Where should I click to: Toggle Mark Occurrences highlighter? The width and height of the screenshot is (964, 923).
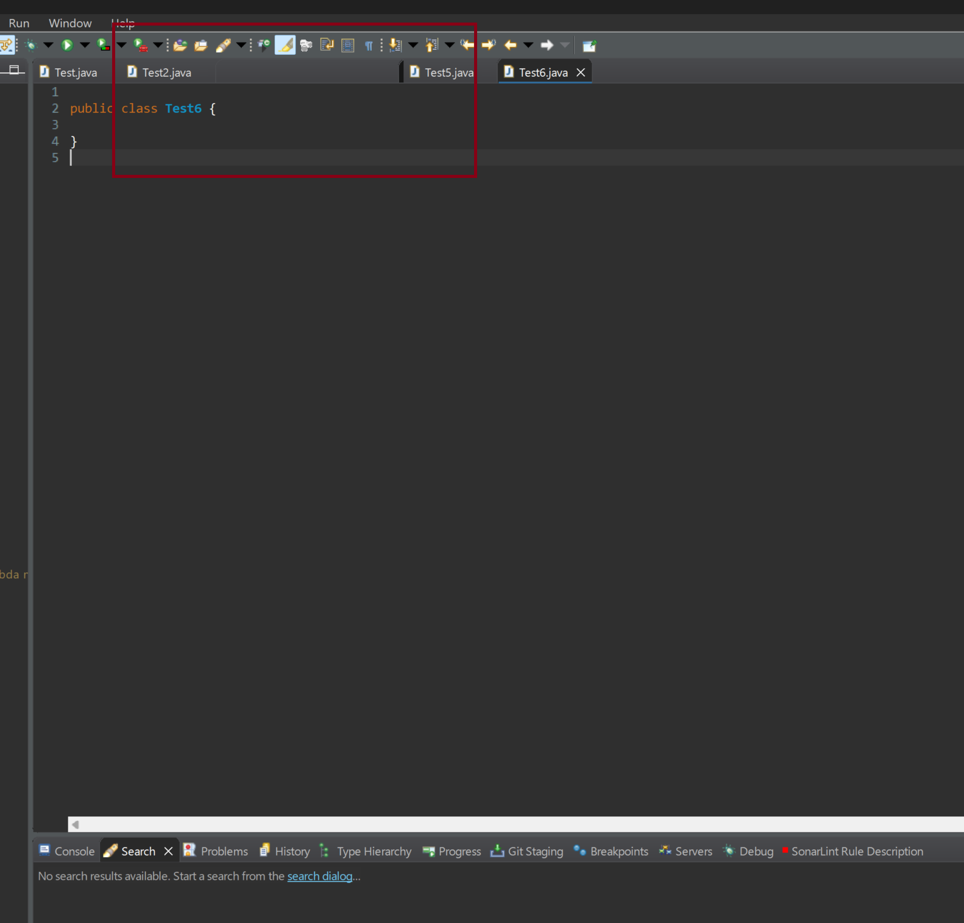pyautogui.click(x=285, y=45)
